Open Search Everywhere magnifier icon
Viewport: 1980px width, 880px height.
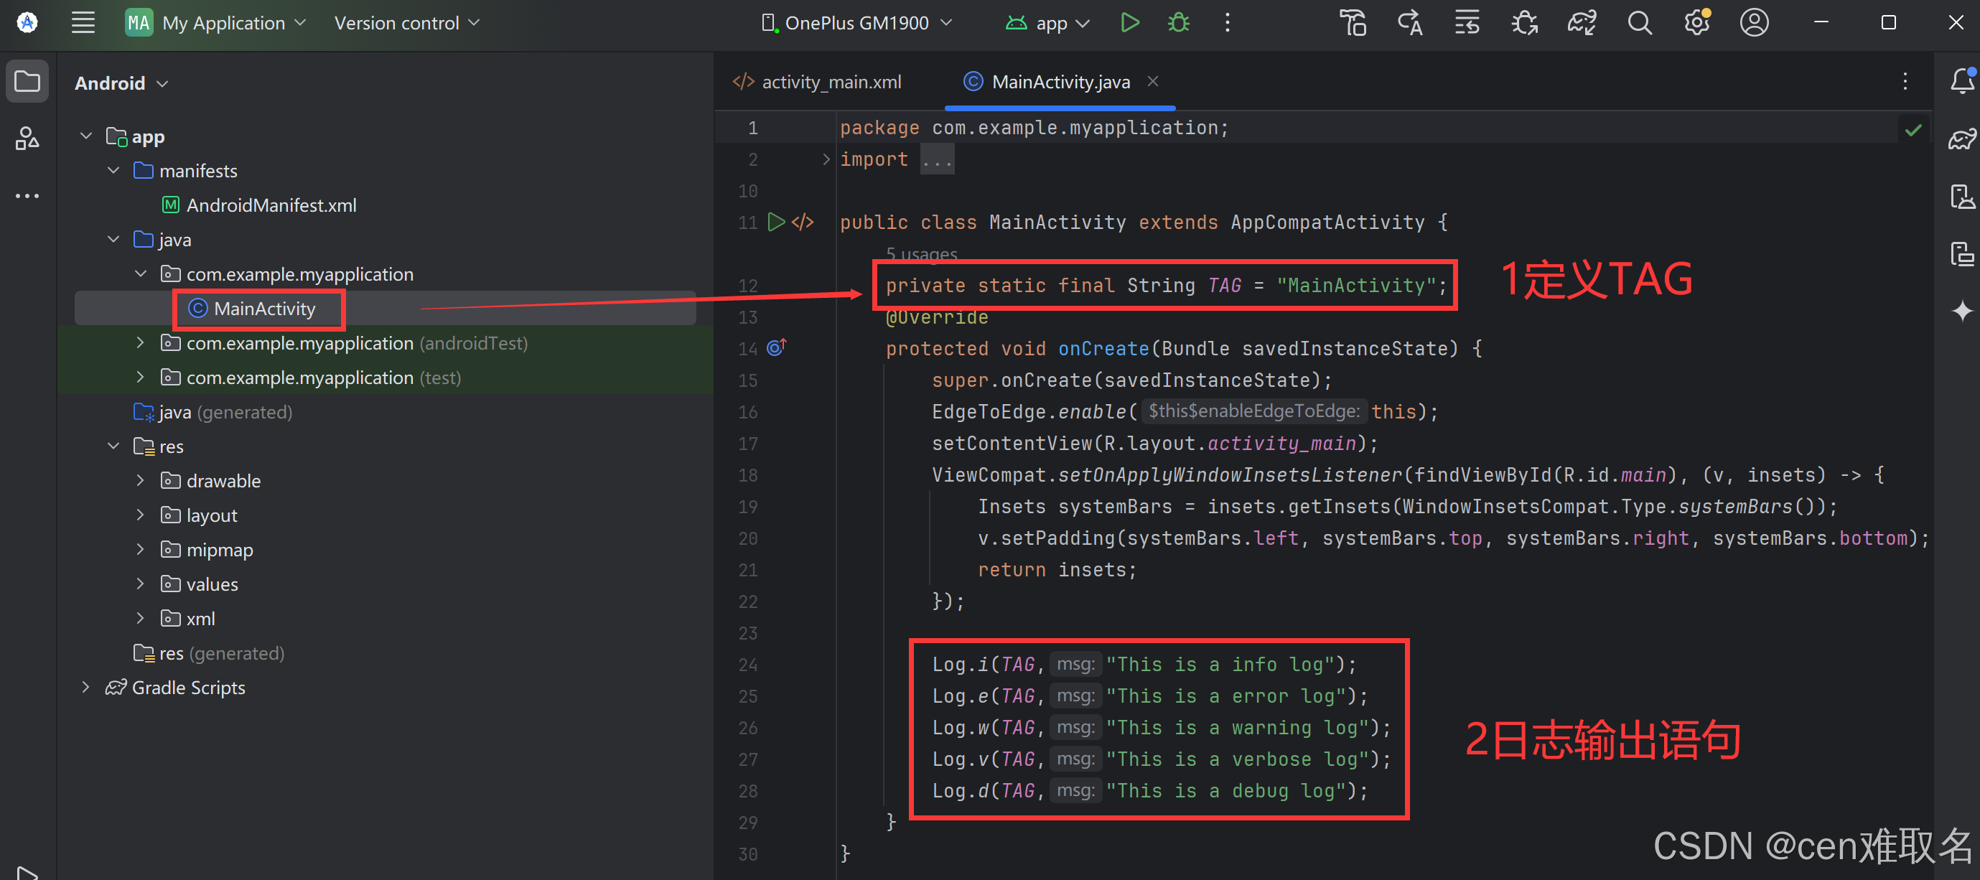1639,23
